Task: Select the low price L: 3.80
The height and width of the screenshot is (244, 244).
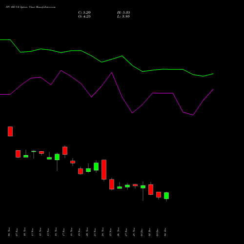Action: tap(123, 17)
